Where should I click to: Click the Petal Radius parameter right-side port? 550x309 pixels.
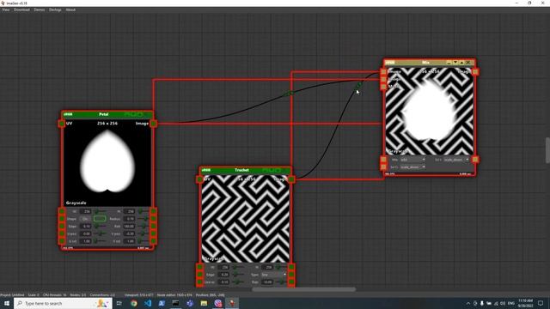(x=153, y=219)
